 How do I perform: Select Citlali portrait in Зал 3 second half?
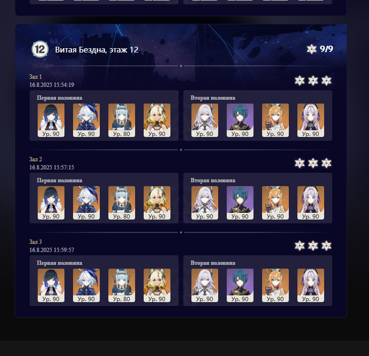(311, 285)
